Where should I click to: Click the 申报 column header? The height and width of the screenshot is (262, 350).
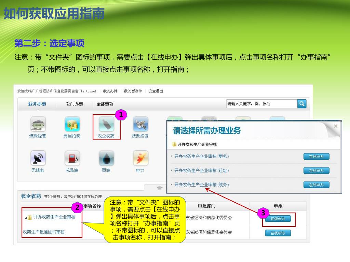tap(278, 206)
